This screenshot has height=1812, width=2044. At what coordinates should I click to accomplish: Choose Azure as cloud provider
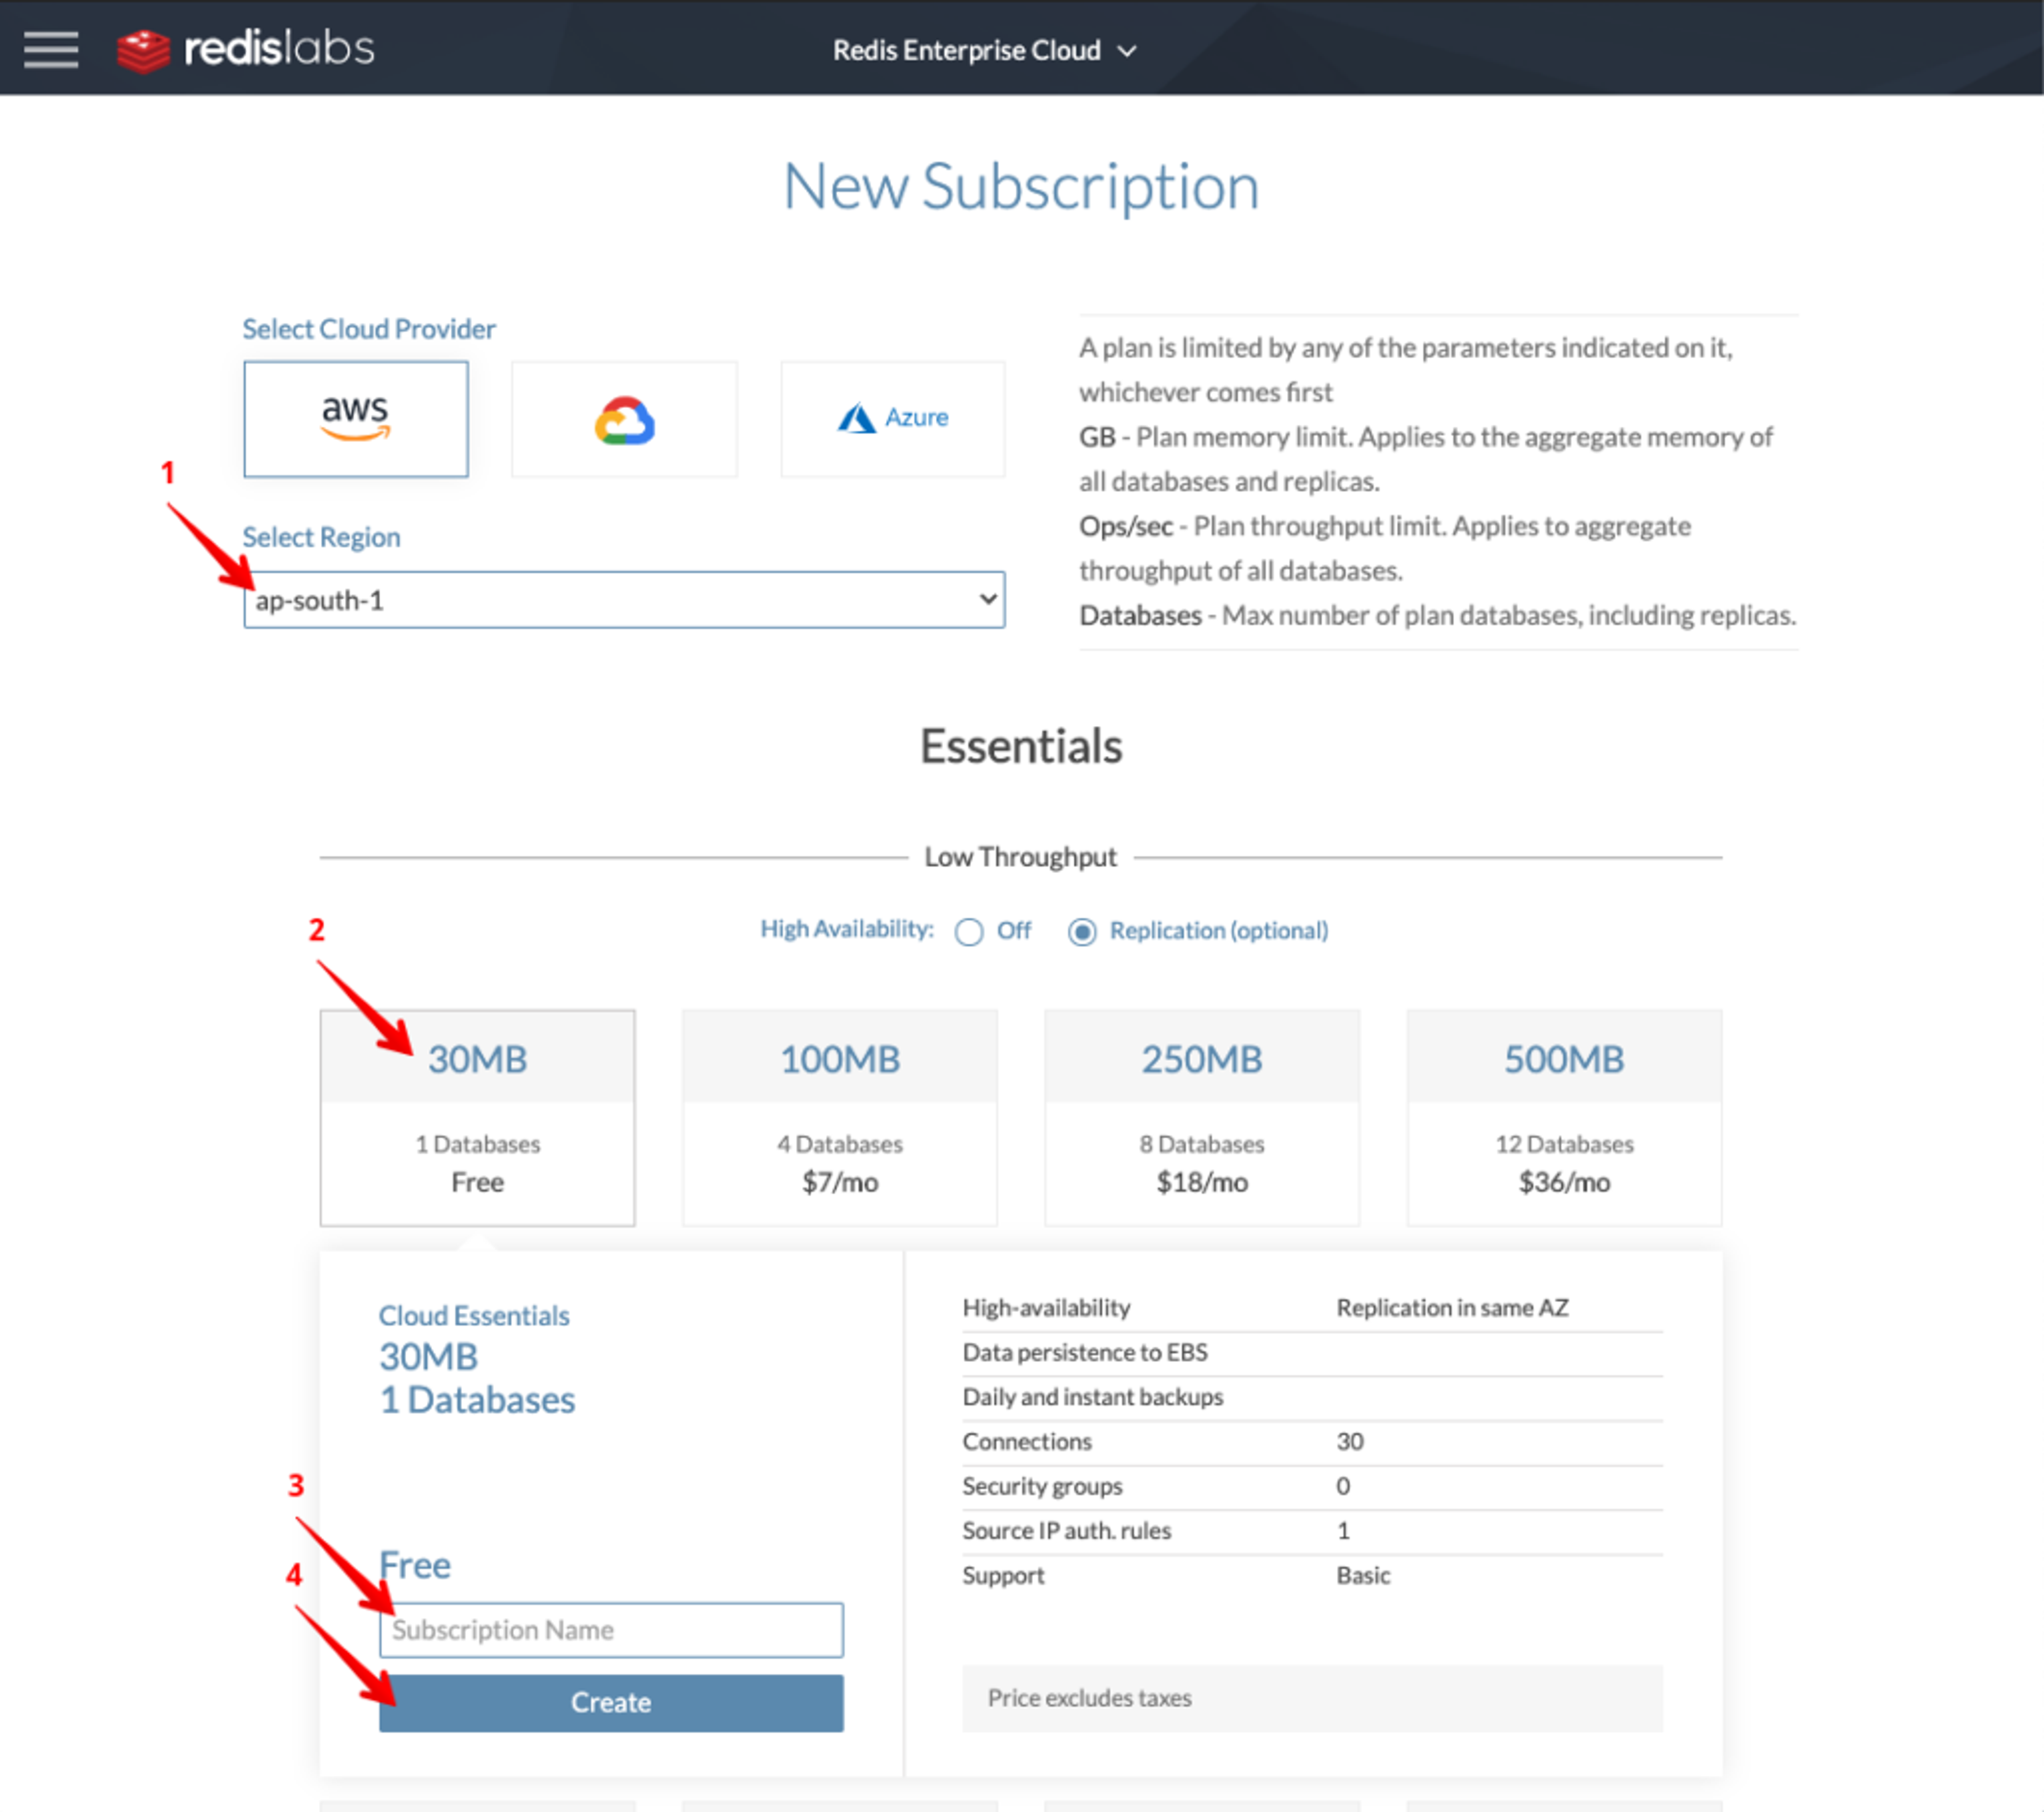(x=892, y=419)
